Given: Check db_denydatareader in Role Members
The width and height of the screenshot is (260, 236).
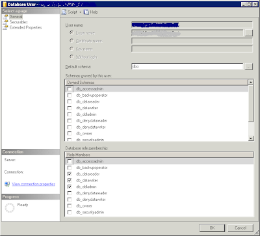Looking at the screenshot, I should tap(70, 193).
